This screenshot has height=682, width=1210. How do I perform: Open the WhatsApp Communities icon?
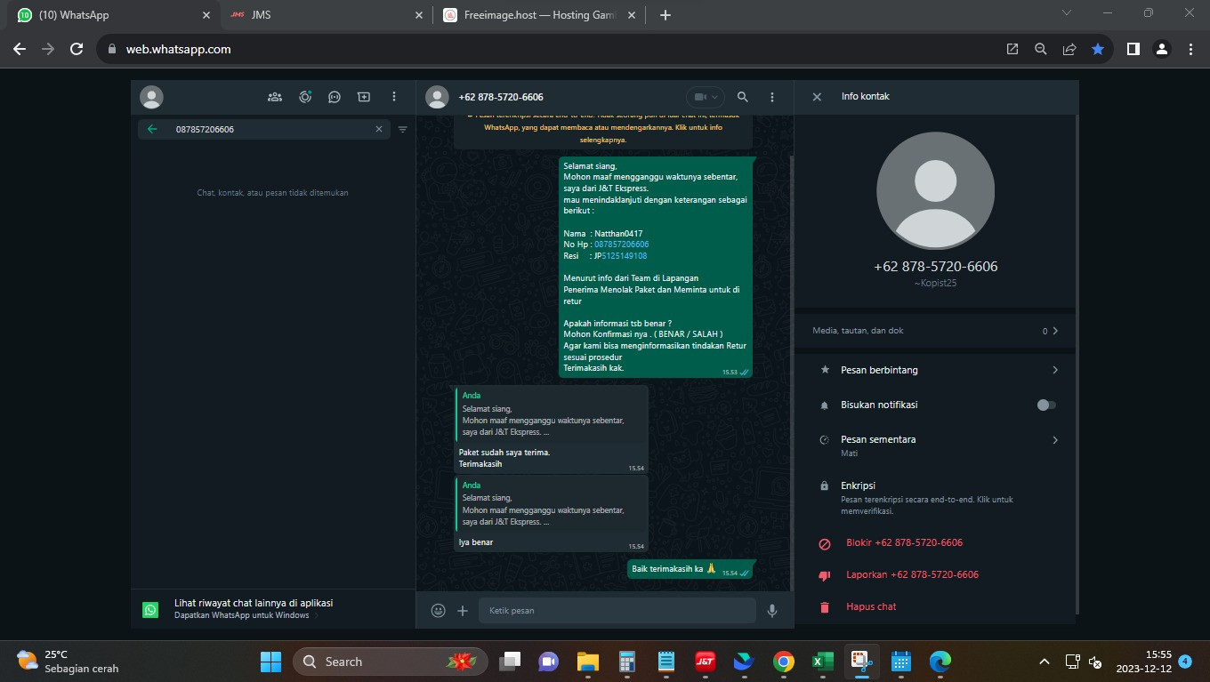coord(275,97)
